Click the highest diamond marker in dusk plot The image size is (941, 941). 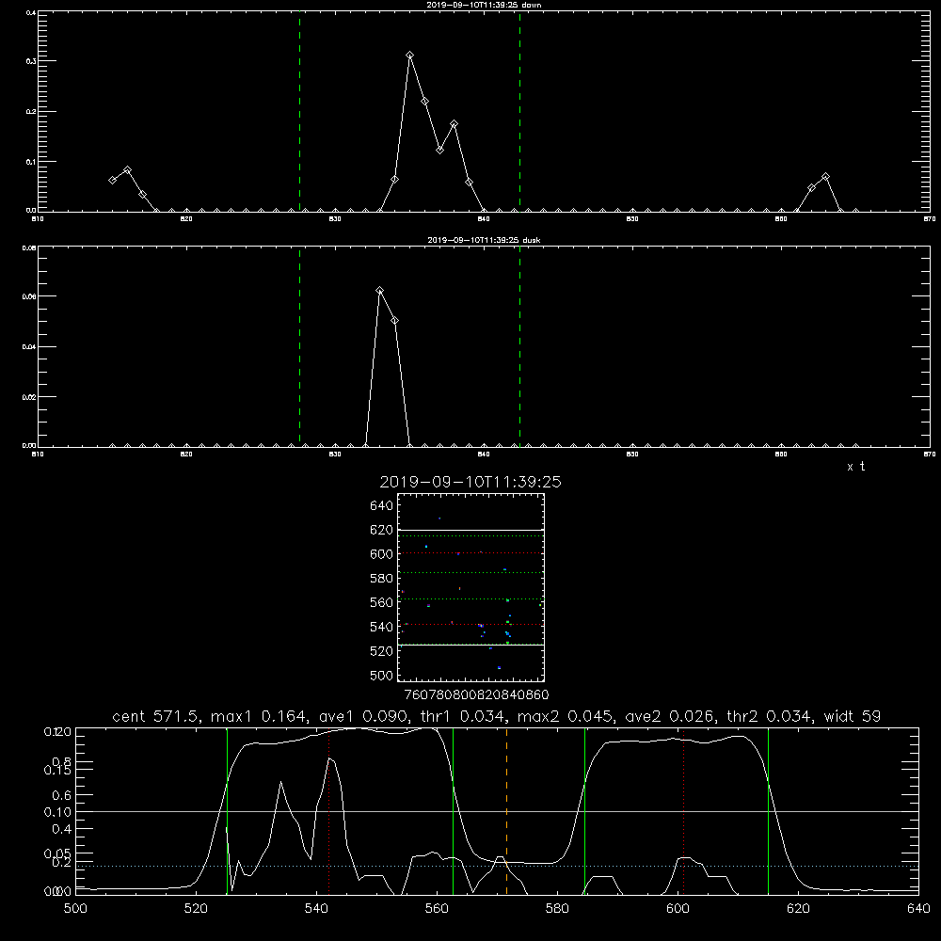point(379,291)
